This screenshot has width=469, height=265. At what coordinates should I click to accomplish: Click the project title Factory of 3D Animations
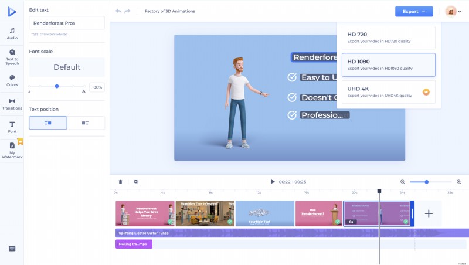pos(169,11)
